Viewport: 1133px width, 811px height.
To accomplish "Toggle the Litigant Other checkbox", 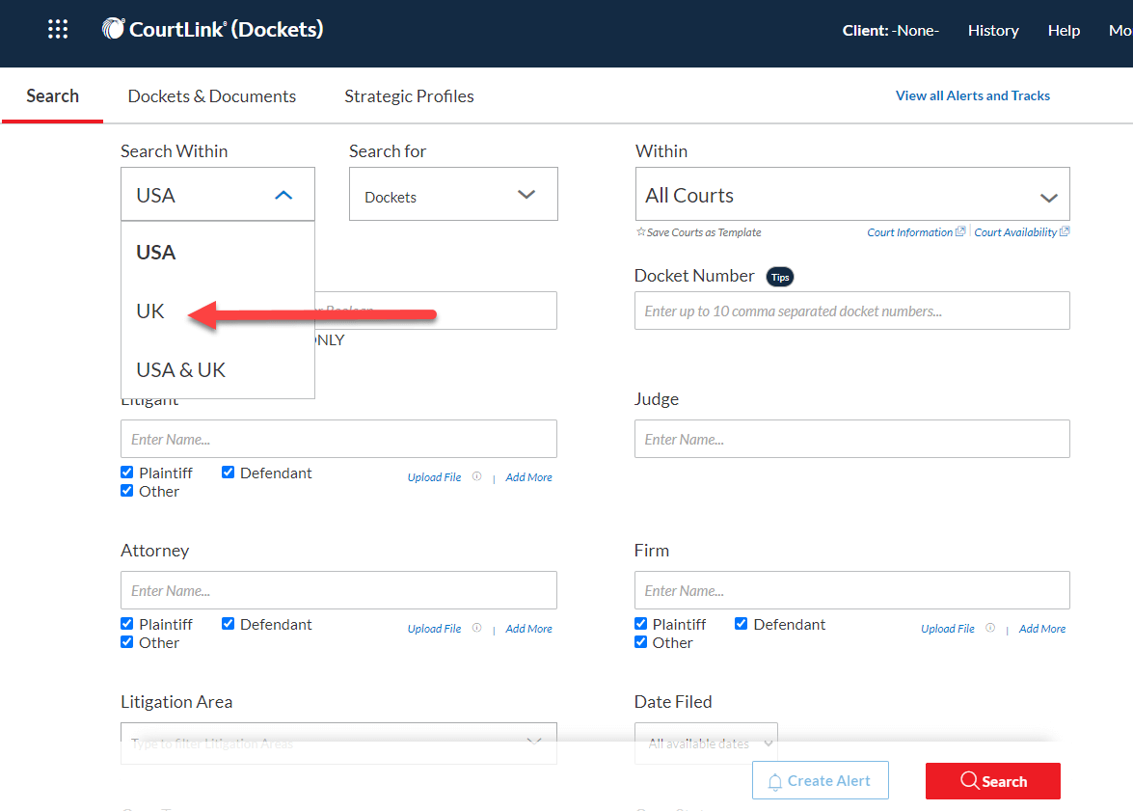I will point(127,491).
